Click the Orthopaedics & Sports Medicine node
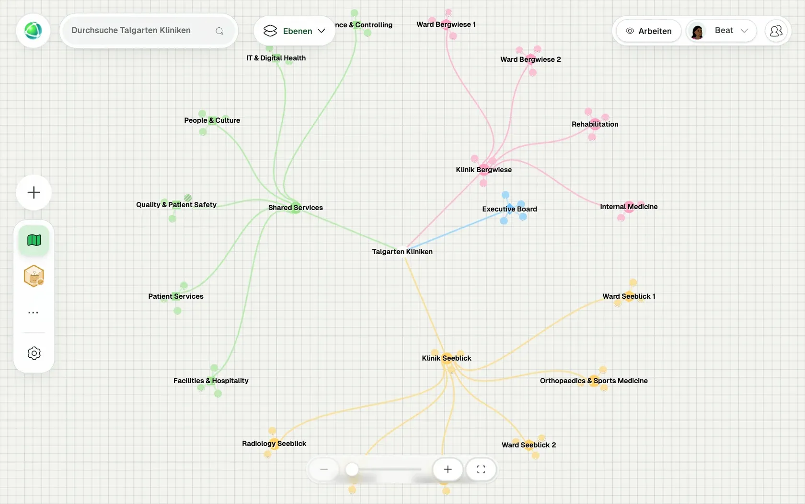 [x=594, y=381]
